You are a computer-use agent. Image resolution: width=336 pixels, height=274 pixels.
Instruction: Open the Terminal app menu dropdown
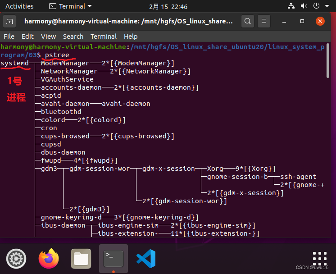[70, 6]
